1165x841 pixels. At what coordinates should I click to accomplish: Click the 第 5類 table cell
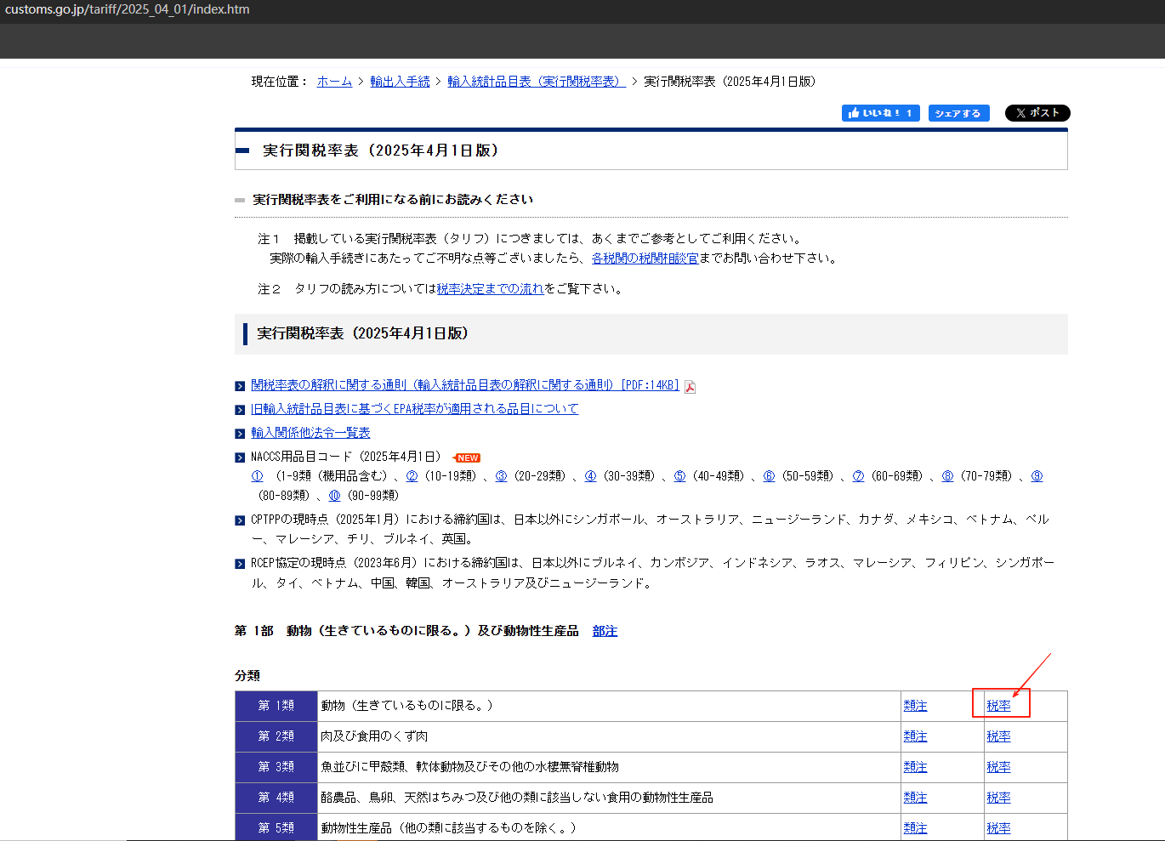click(276, 827)
